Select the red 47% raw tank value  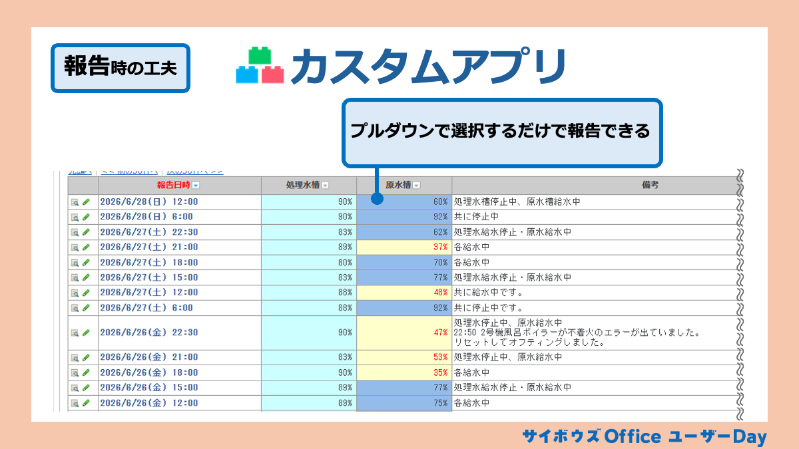pos(441,333)
